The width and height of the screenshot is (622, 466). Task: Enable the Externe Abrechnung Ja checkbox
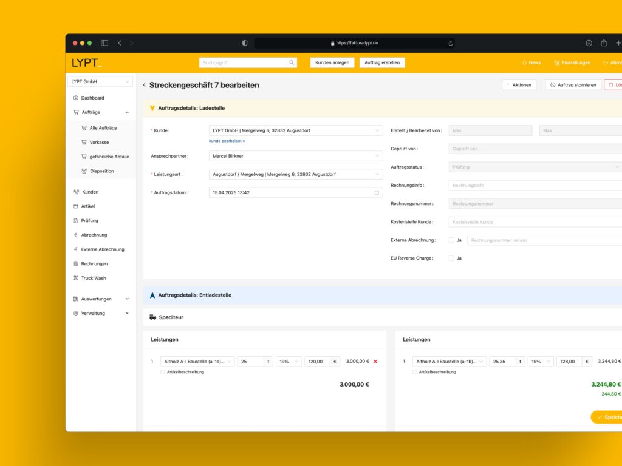tap(451, 240)
